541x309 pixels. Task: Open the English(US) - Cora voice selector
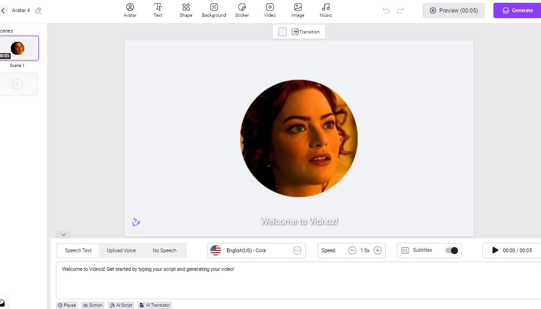[x=256, y=250]
